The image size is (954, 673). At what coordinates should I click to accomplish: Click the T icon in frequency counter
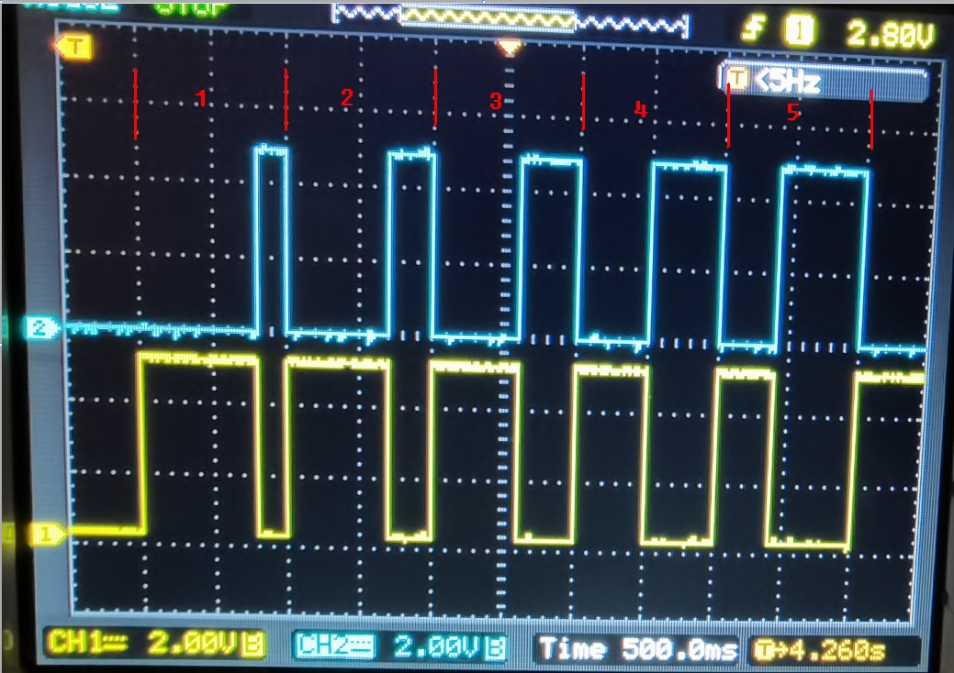tap(738, 78)
